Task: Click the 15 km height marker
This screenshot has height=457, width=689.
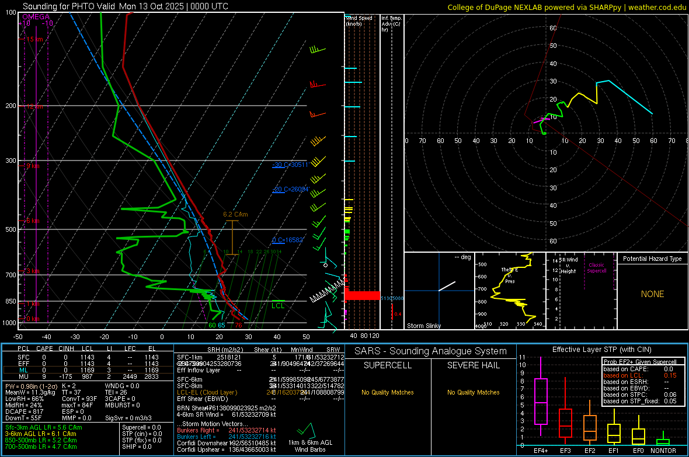Action: 34,39
